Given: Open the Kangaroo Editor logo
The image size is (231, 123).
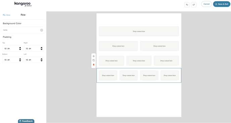Looking at the screenshot, I should coord(23,4).
